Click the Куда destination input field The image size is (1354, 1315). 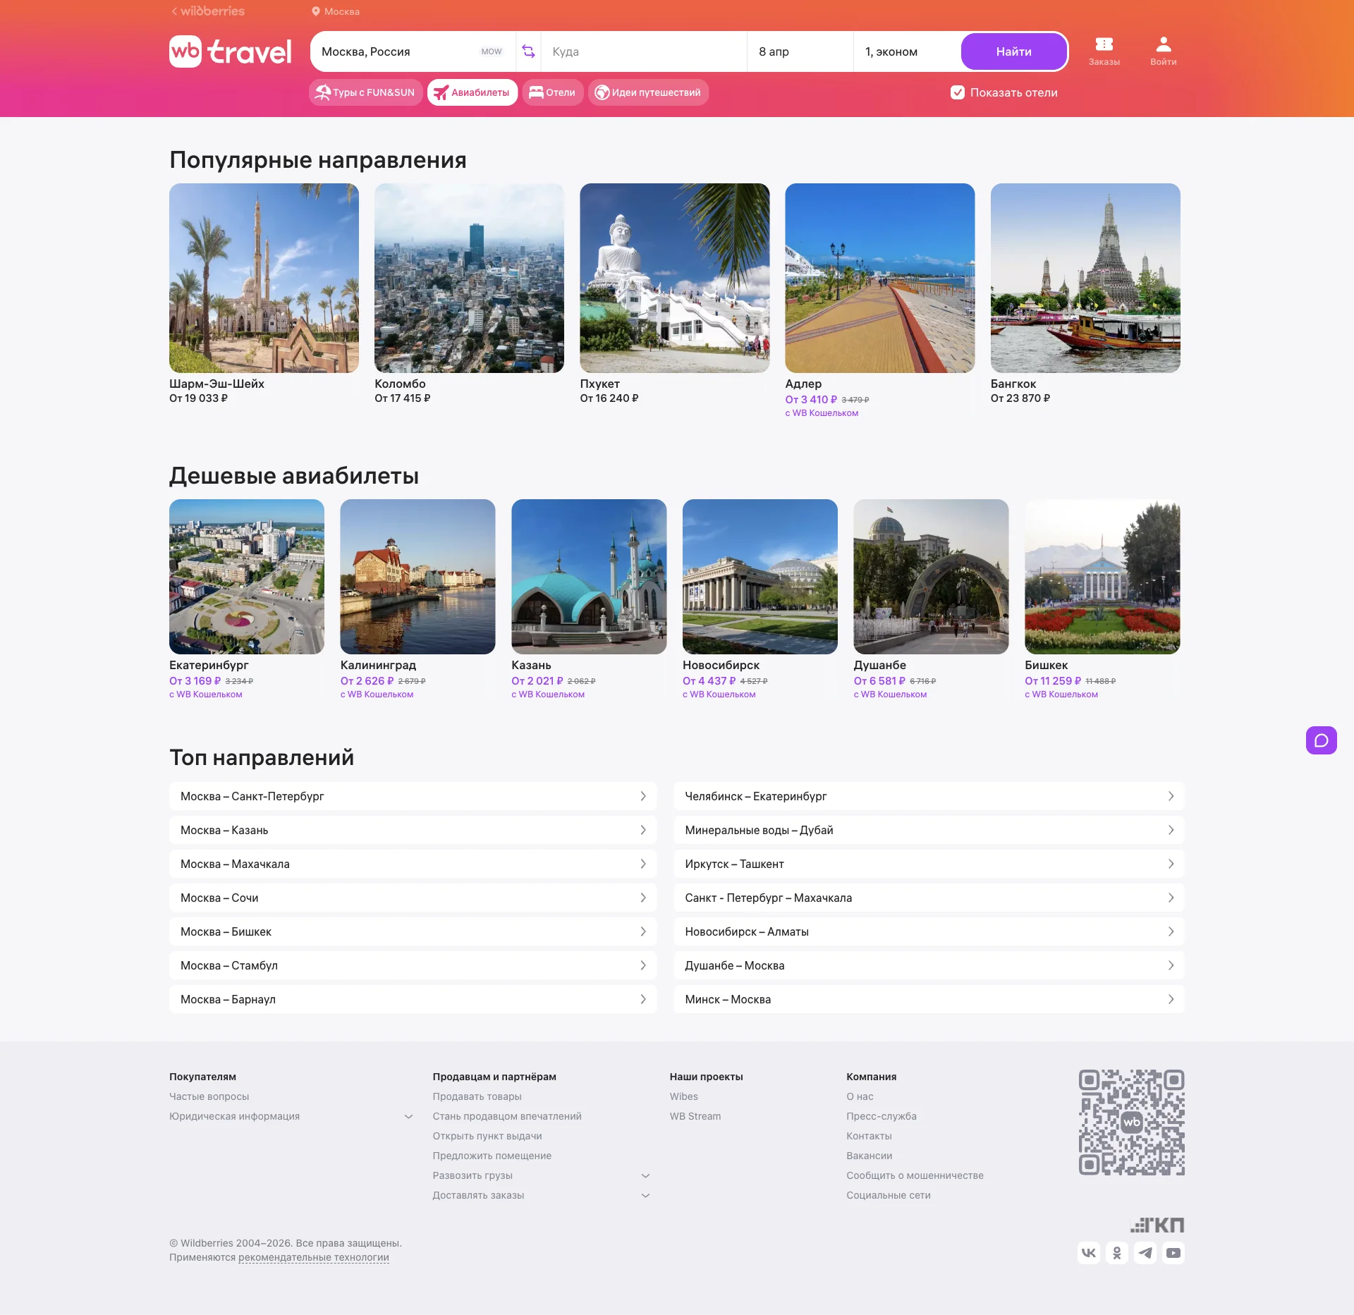[x=643, y=51]
